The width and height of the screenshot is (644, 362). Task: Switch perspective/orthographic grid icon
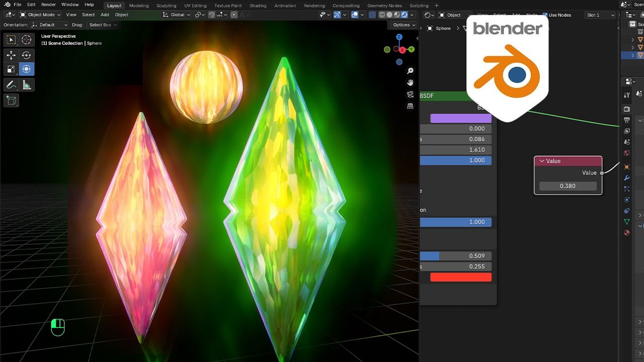click(x=410, y=106)
